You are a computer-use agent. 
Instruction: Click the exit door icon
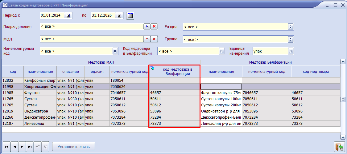coord(339,147)
